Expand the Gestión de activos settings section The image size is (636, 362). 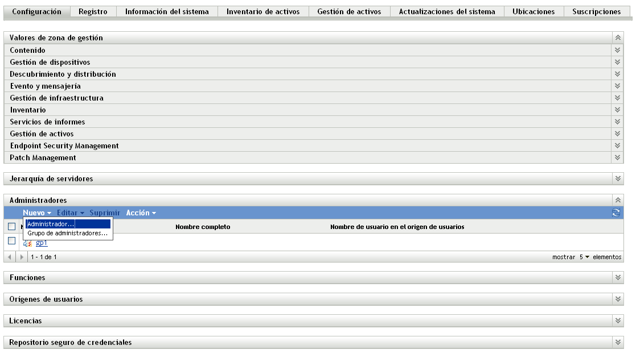tap(617, 134)
